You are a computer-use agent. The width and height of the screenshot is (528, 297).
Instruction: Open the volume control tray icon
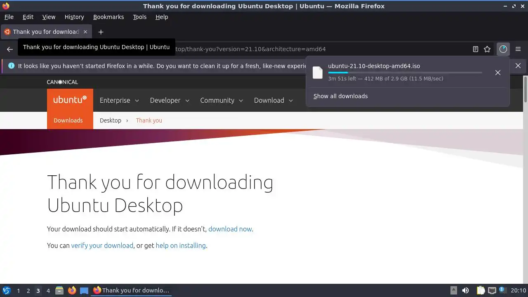[x=465, y=290]
